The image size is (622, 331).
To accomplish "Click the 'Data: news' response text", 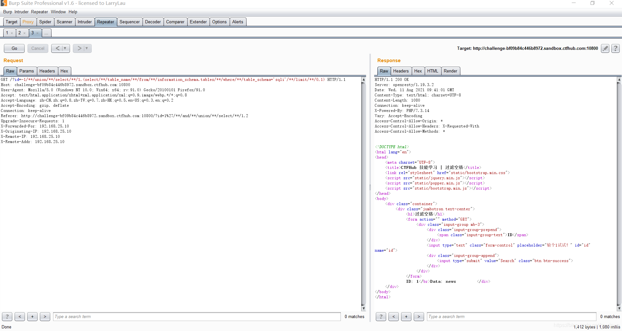I will (443, 281).
